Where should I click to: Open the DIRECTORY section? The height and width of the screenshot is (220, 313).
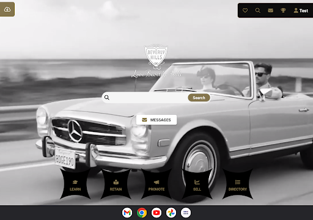(237, 184)
